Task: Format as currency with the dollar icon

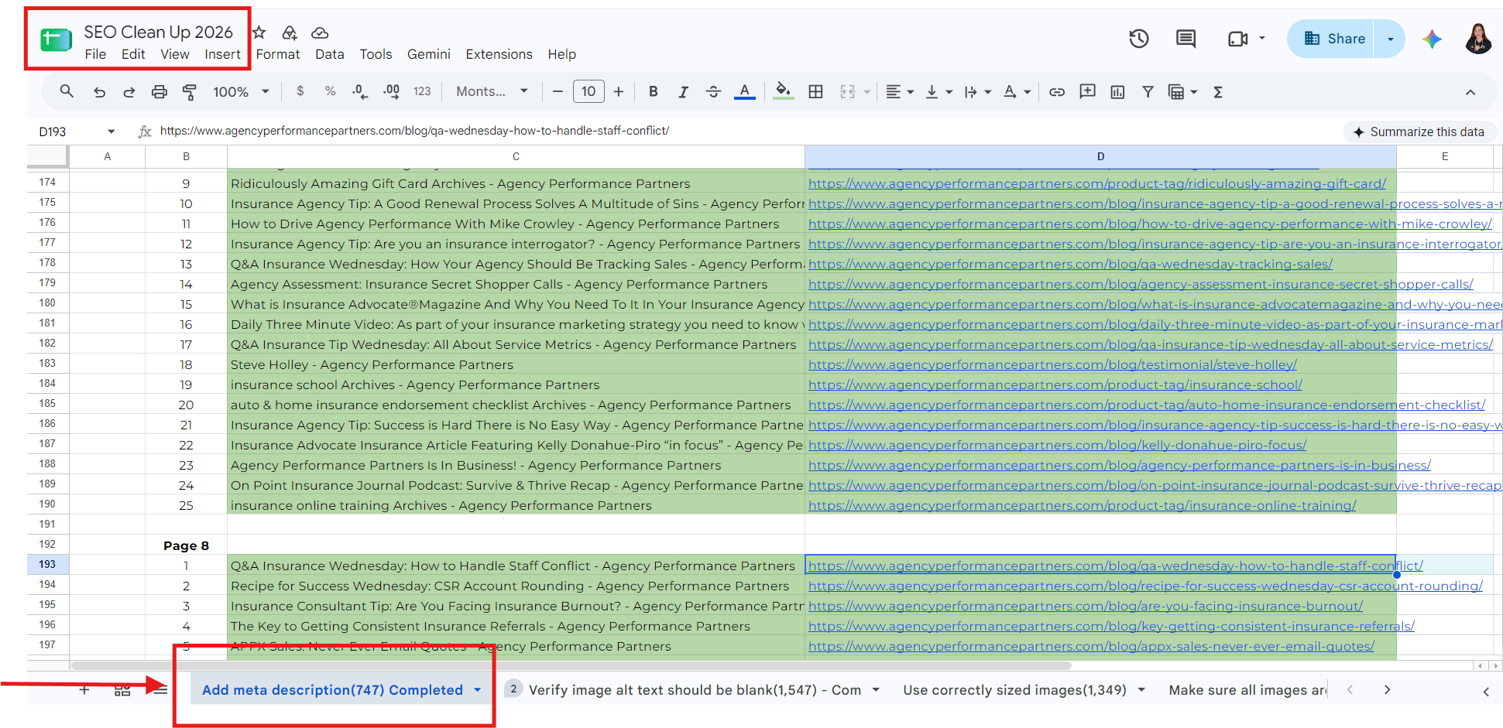Action: 300,91
